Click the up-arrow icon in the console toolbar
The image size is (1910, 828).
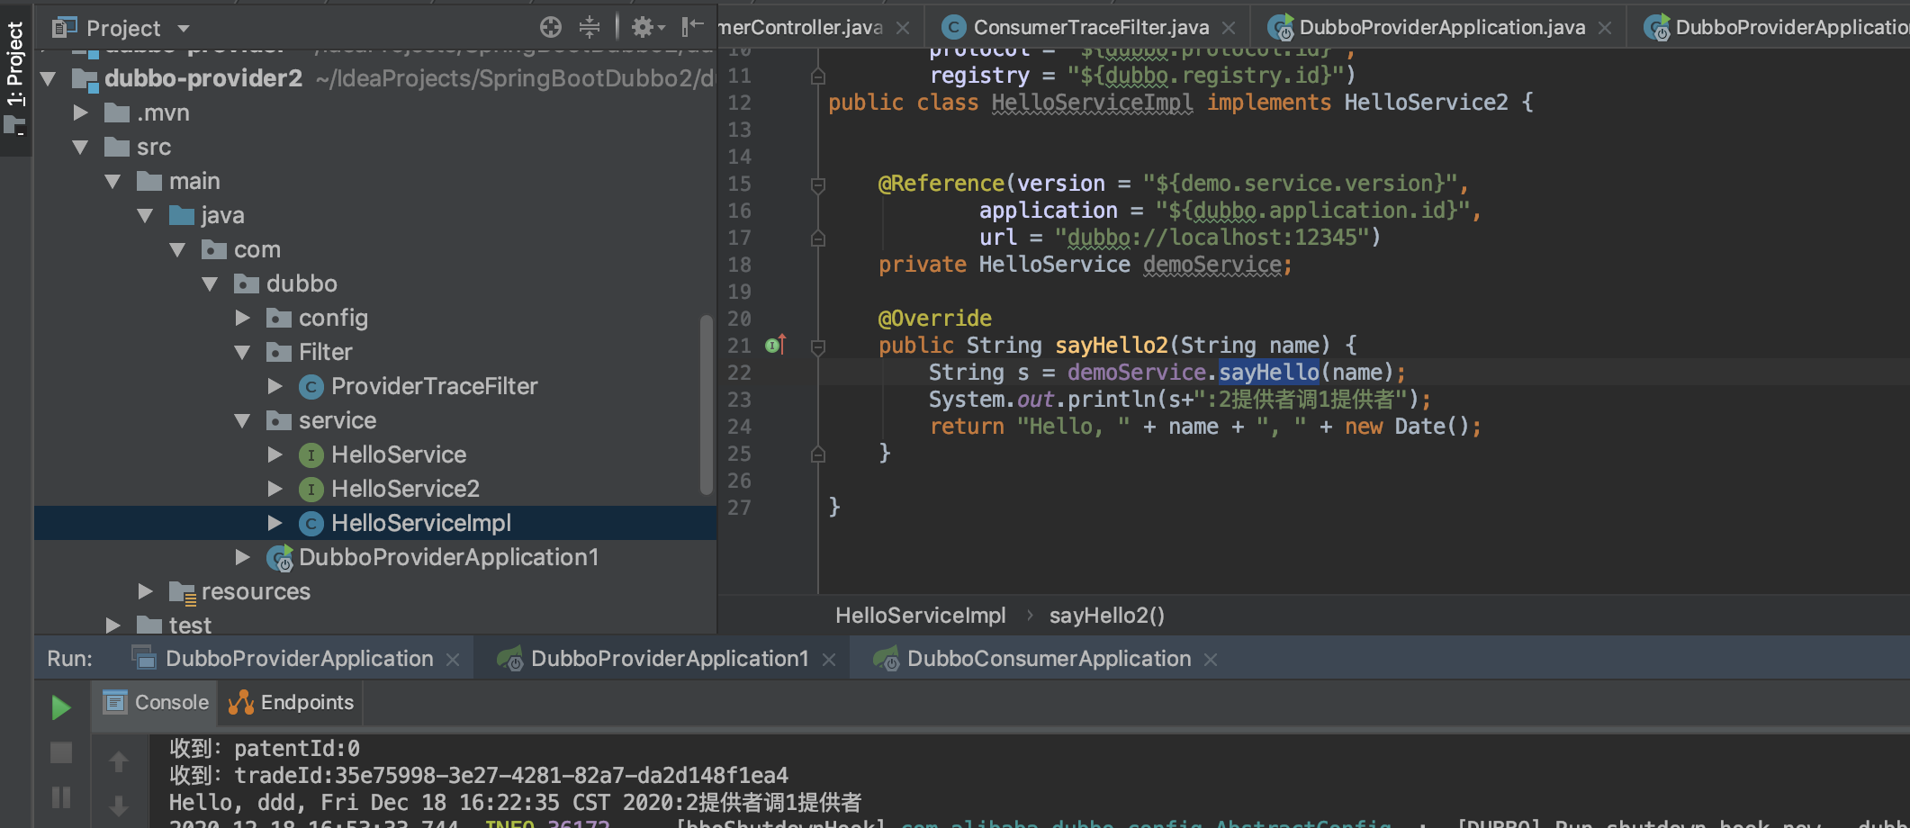point(119,762)
